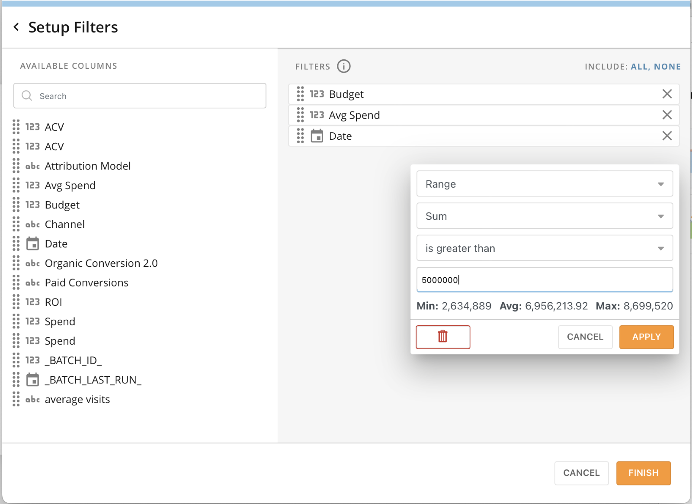Click the 123 numeric icon next to Budget
The image size is (692, 504).
32,205
